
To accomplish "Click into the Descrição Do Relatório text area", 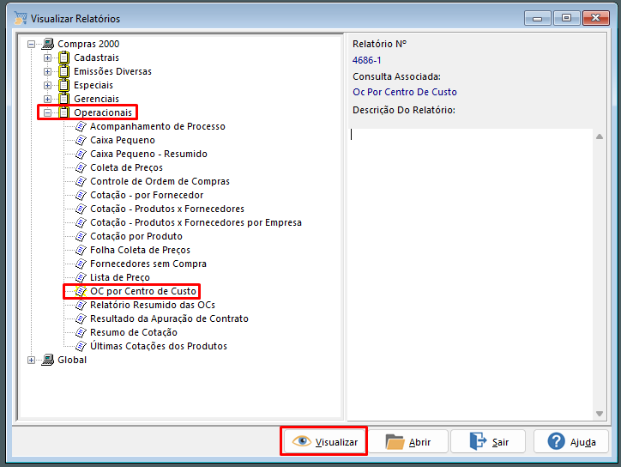I will (470, 274).
